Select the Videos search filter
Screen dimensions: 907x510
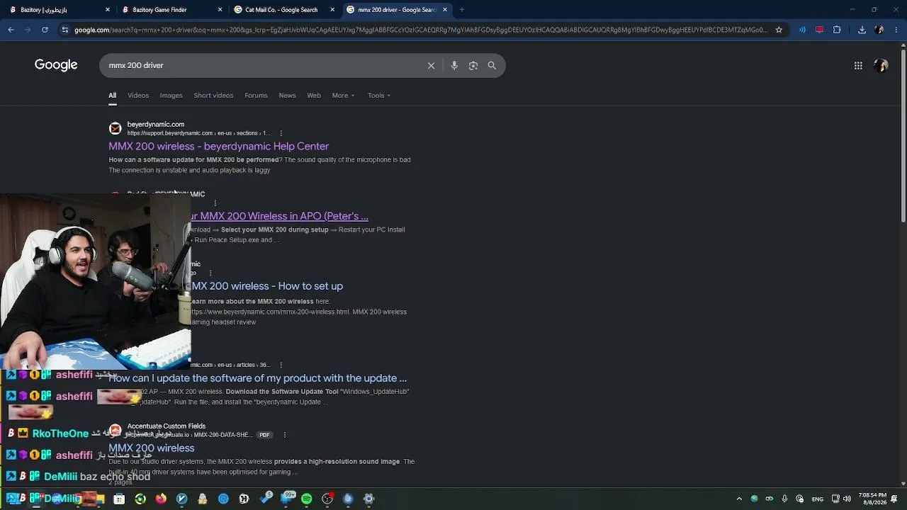coord(138,96)
